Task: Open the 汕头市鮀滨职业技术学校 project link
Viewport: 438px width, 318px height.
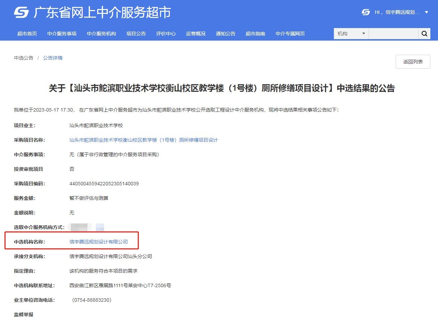Action: pyautogui.click(x=143, y=140)
